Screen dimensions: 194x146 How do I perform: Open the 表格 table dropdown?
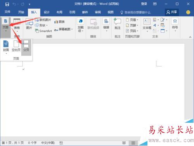[x=17, y=26]
